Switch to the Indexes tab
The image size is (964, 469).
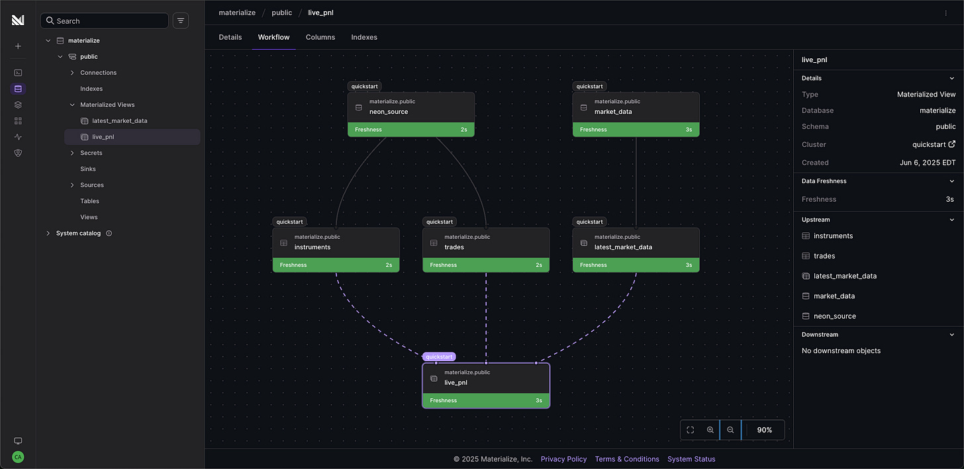coord(364,37)
